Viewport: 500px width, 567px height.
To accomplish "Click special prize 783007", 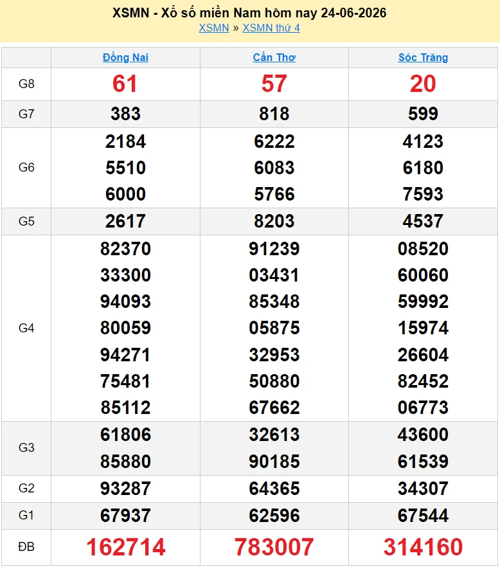I will (274, 546).
